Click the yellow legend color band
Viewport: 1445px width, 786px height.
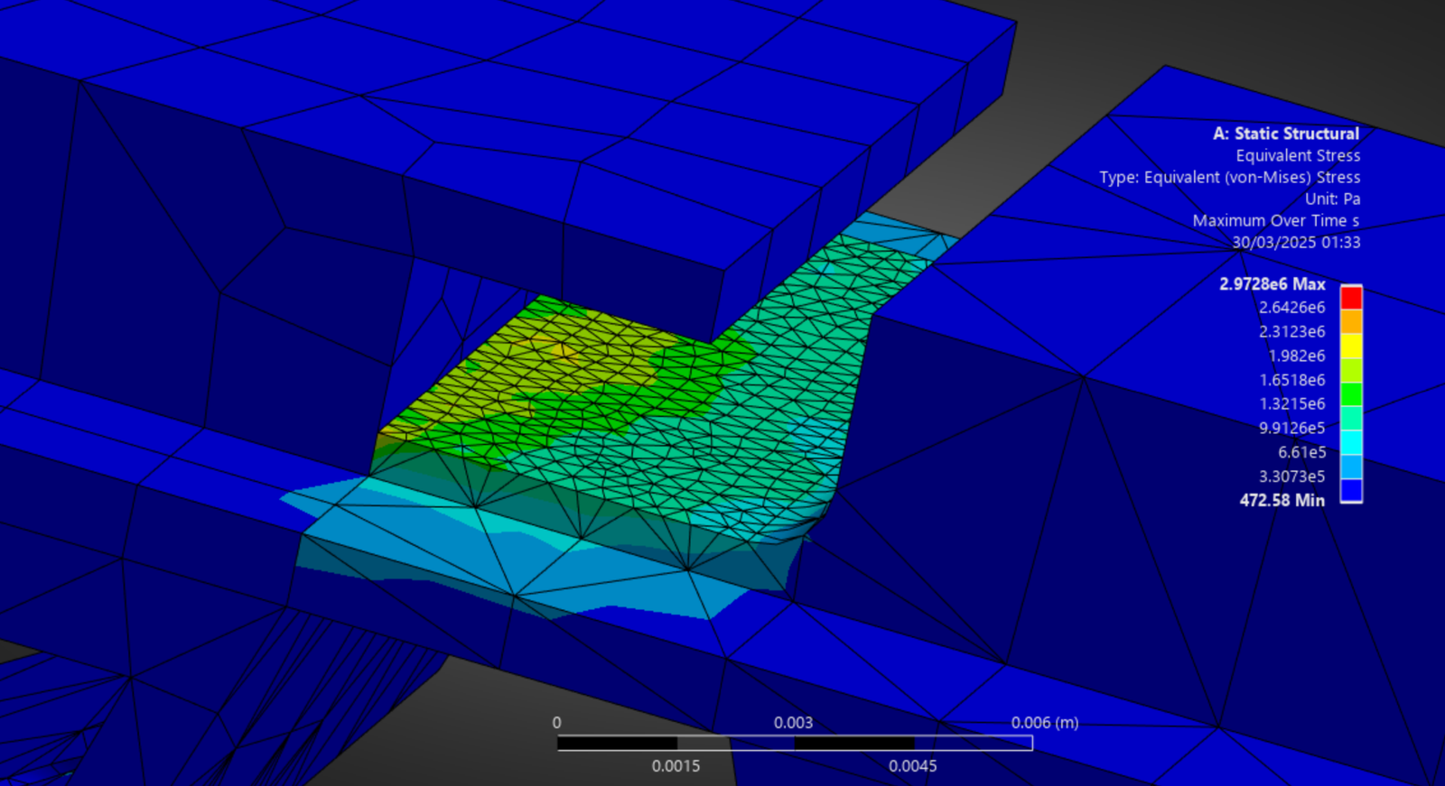(x=1351, y=346)
